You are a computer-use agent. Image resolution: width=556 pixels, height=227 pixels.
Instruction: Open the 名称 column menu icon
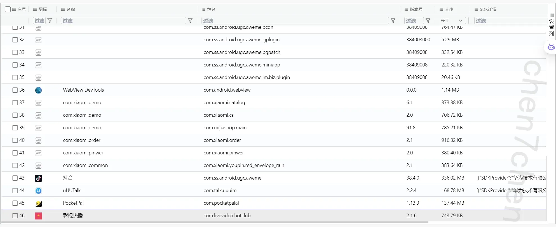(63, 9)
